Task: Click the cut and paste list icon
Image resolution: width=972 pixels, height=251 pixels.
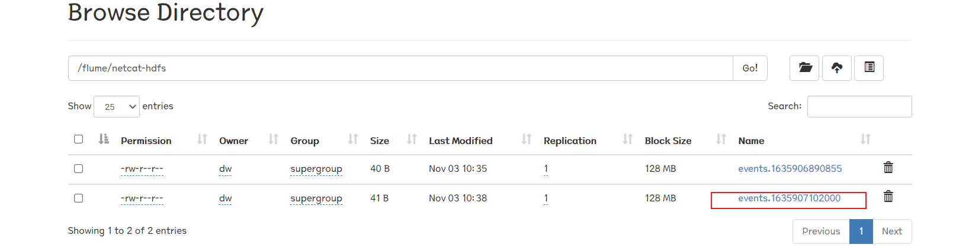Action: coord(869,68)
